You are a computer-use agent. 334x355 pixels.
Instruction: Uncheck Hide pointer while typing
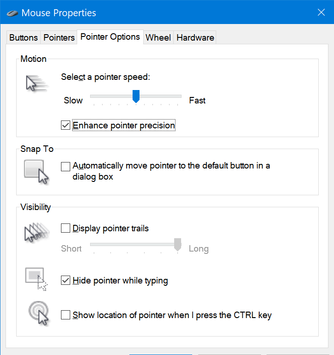pyautogui.click(x=66, y=280)
